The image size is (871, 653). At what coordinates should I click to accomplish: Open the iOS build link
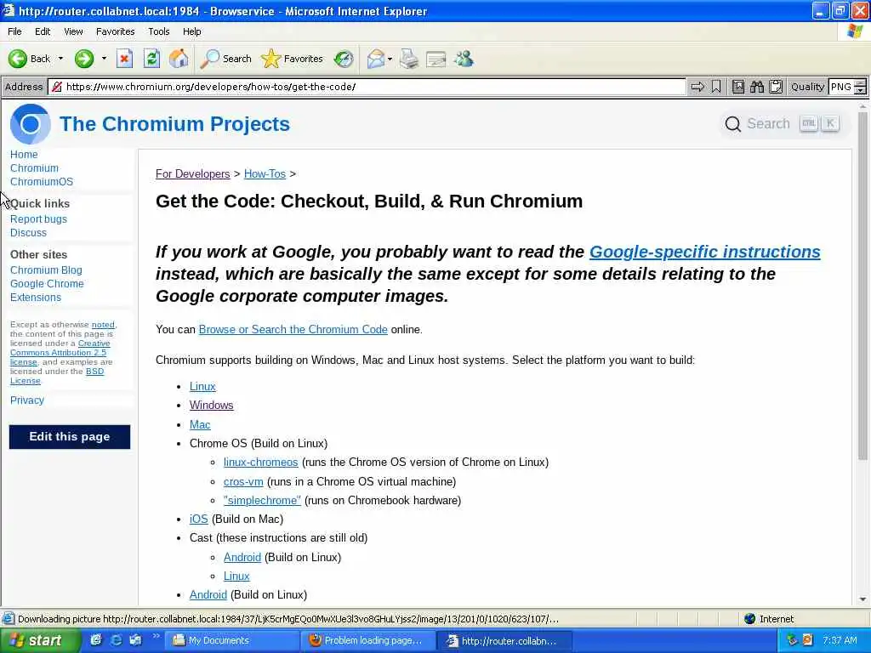pos(198,519)
